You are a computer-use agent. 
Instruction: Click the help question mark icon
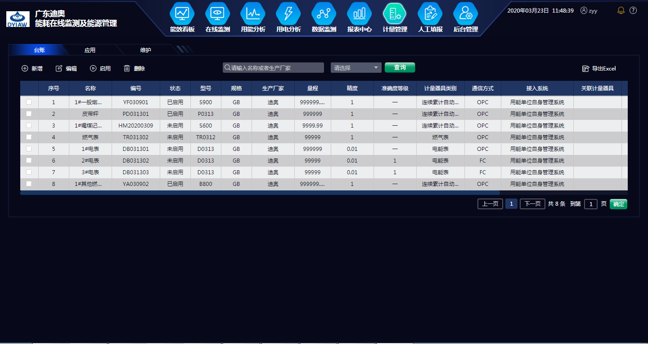[x=633, y=10]
